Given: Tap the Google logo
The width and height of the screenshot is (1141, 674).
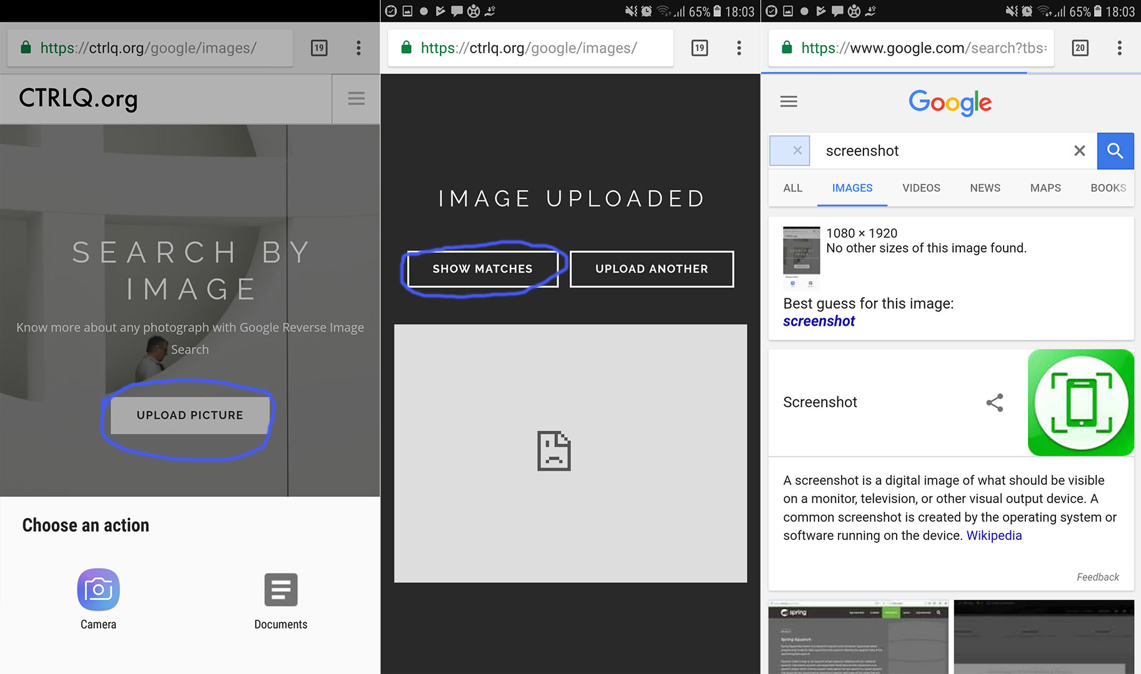Looking at the screenshot, I should click(x=950, y=102).
